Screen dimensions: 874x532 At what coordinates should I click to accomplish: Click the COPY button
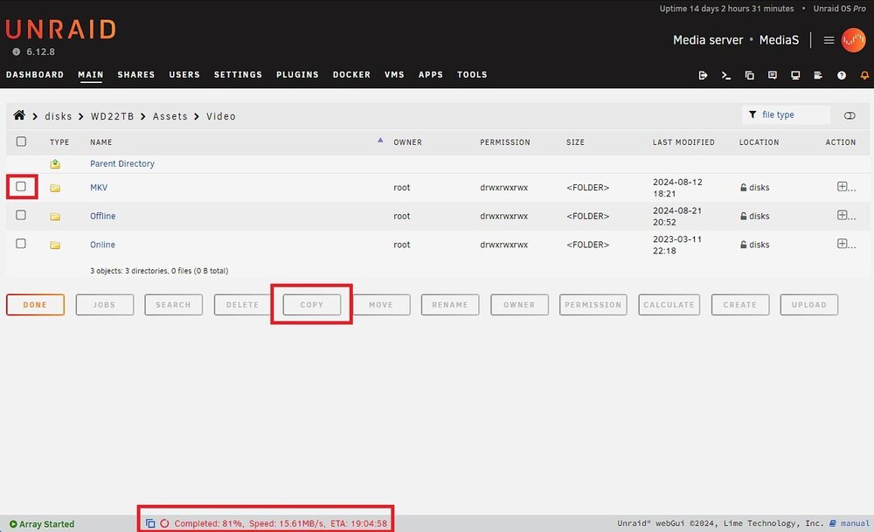coord(312,305)
